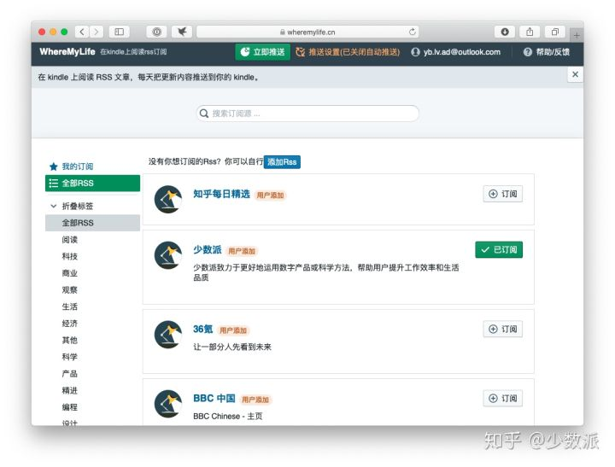Click 用户添加 badge beside BBC 中国
Screen dimensions: 615x467
[255, 400]
